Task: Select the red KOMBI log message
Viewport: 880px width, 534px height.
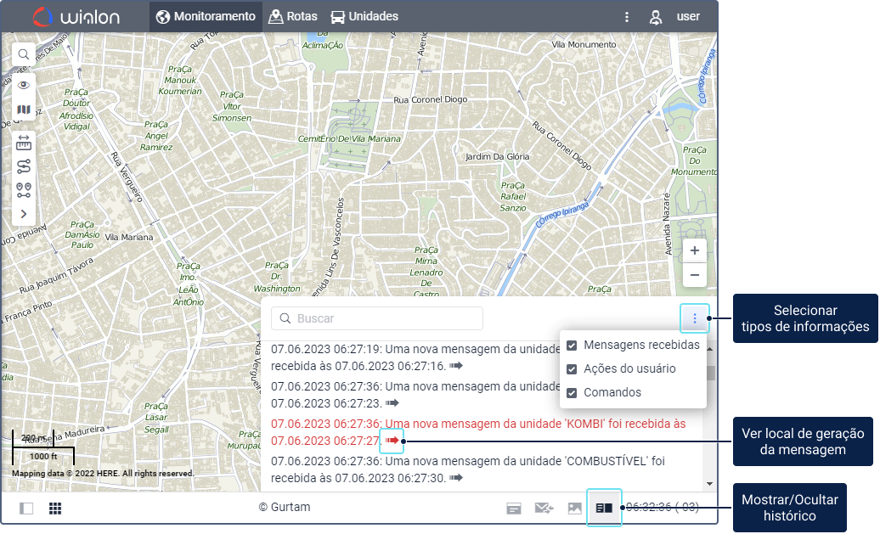Action: click(478, 432)
